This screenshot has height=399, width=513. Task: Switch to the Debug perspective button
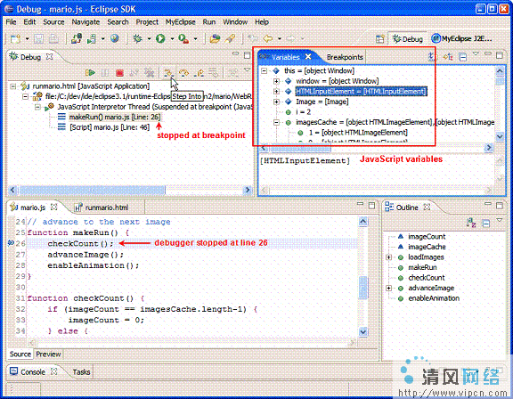tap(408, 39)
